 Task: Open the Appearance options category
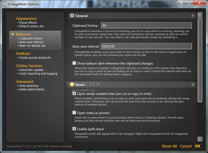26,18
